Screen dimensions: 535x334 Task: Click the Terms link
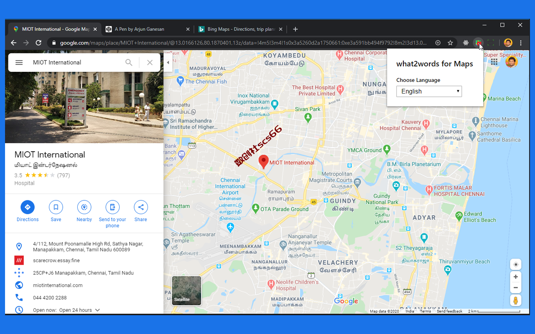[x=425, y=311]
